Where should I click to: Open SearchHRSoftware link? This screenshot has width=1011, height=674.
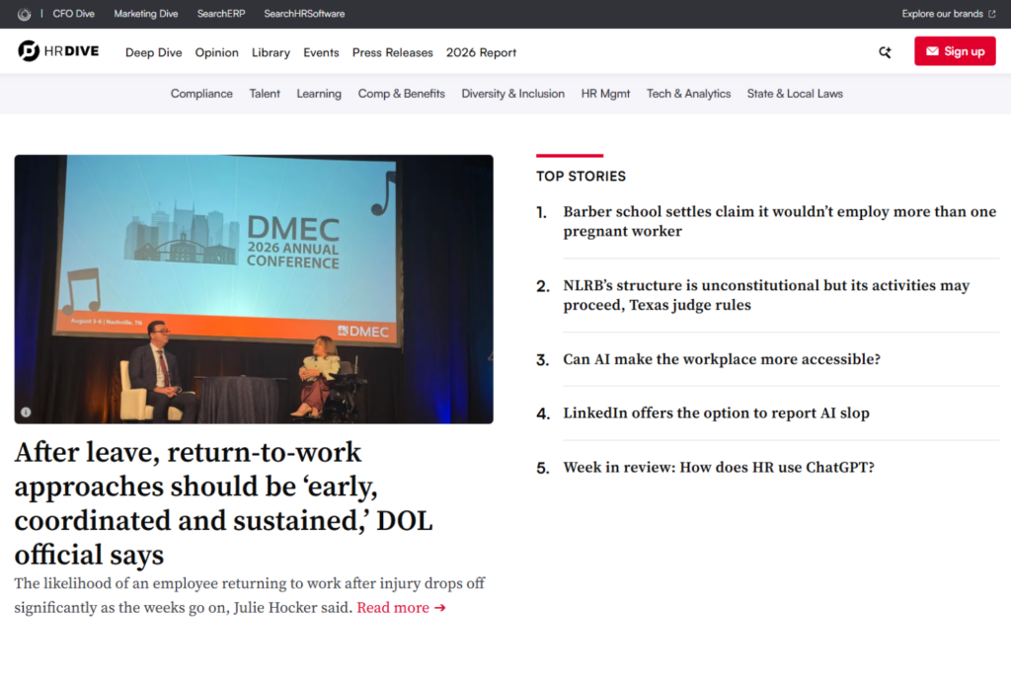point(304,14)
